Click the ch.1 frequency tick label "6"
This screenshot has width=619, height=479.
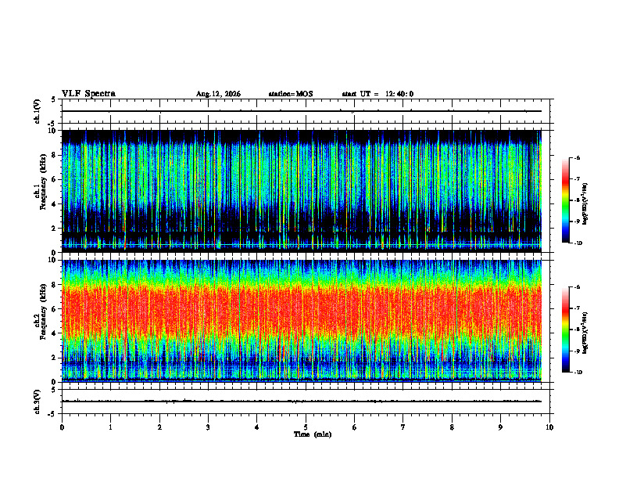[54, 179]
